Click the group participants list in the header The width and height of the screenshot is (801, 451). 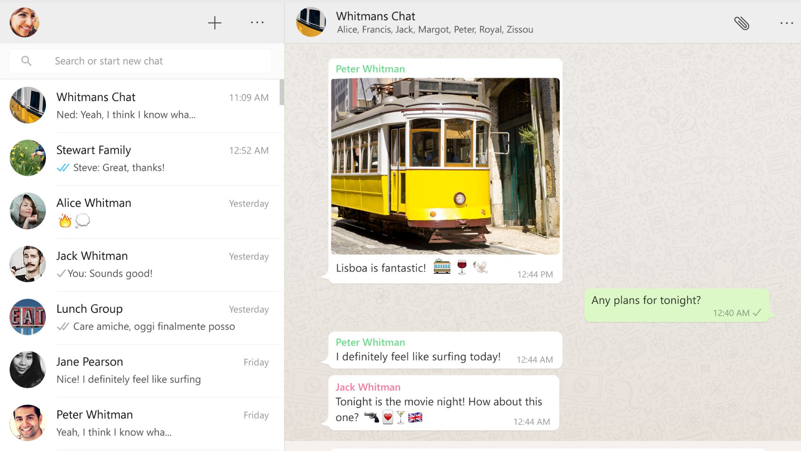(x=434, y=29)
